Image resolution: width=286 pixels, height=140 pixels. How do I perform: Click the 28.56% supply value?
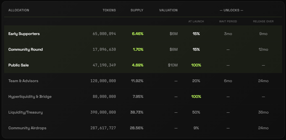coord(137,128)
